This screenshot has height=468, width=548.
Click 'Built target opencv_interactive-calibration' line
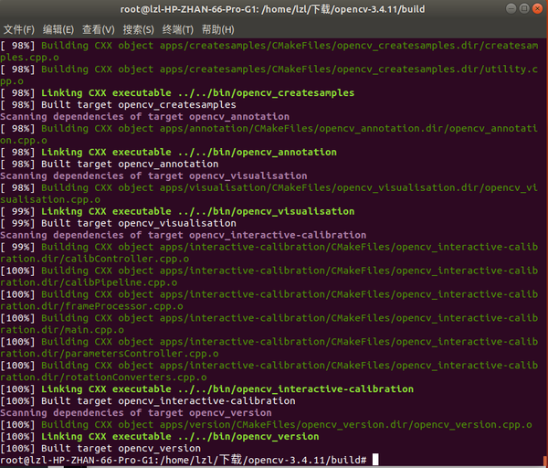coord(148,401)
